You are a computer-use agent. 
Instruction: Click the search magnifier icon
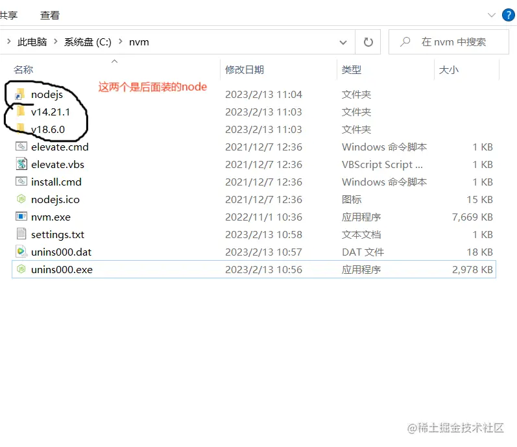coord(405,42)
